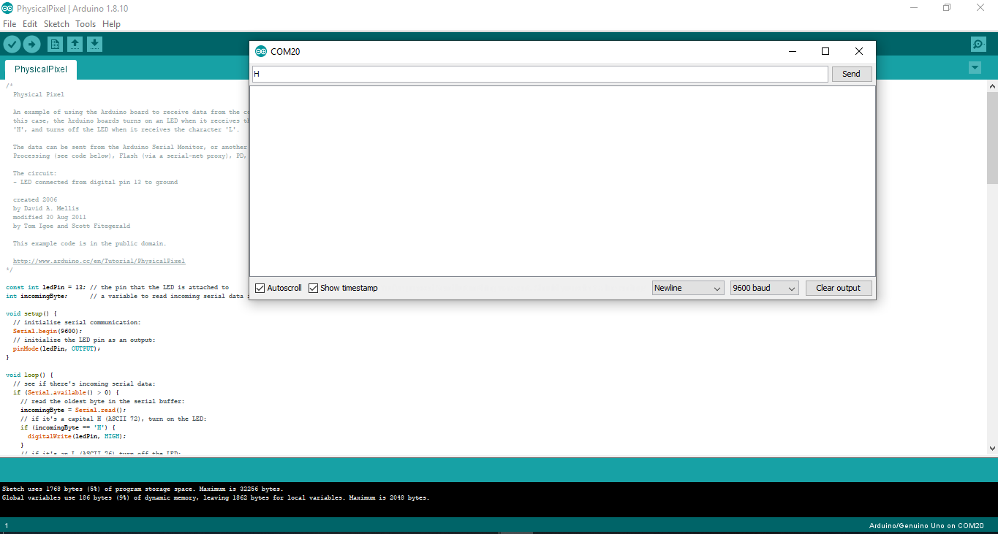Viewport: 998px width, 534px height.
Task: Click the 'int incomingByte;' declaration line
Action: point(37,296)
